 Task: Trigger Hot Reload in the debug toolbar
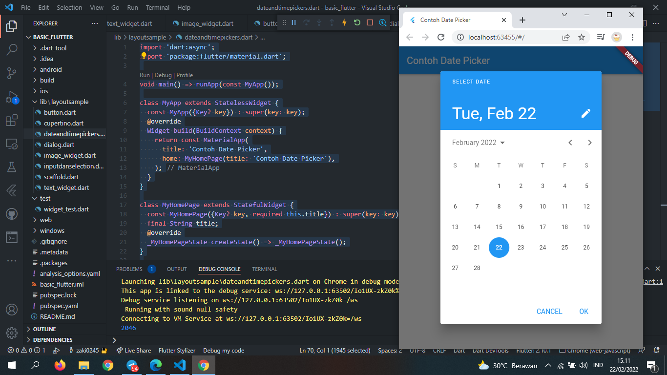point(344,23)
